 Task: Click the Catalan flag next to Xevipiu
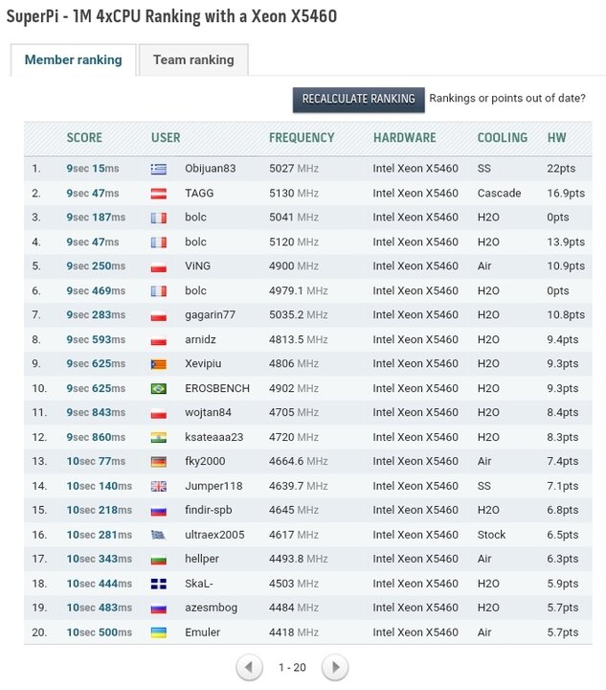click(x=159, y=364)
